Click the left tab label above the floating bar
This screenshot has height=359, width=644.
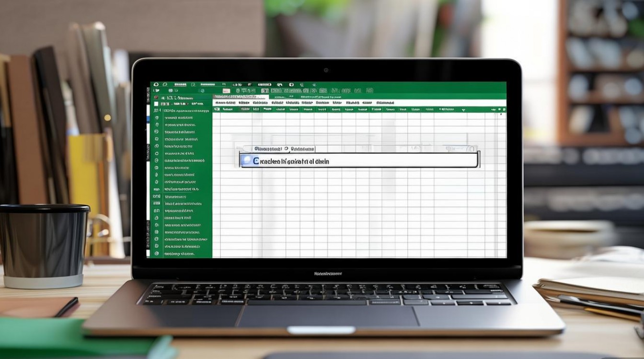click(x=268, y=149)
